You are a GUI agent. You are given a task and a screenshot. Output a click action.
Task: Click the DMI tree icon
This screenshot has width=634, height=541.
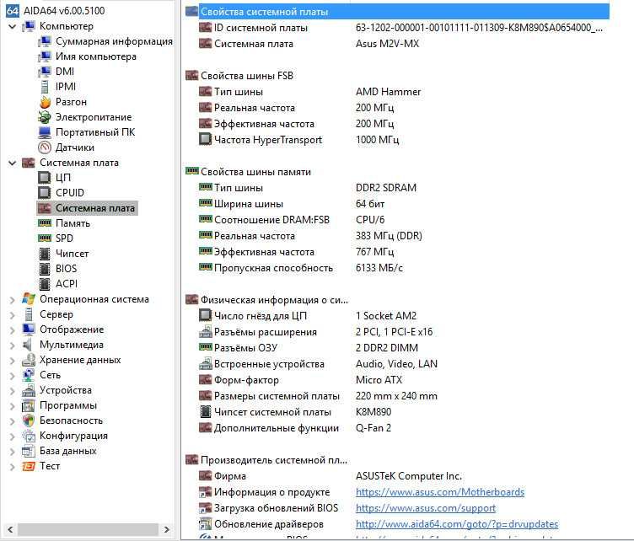pos(45,72)
